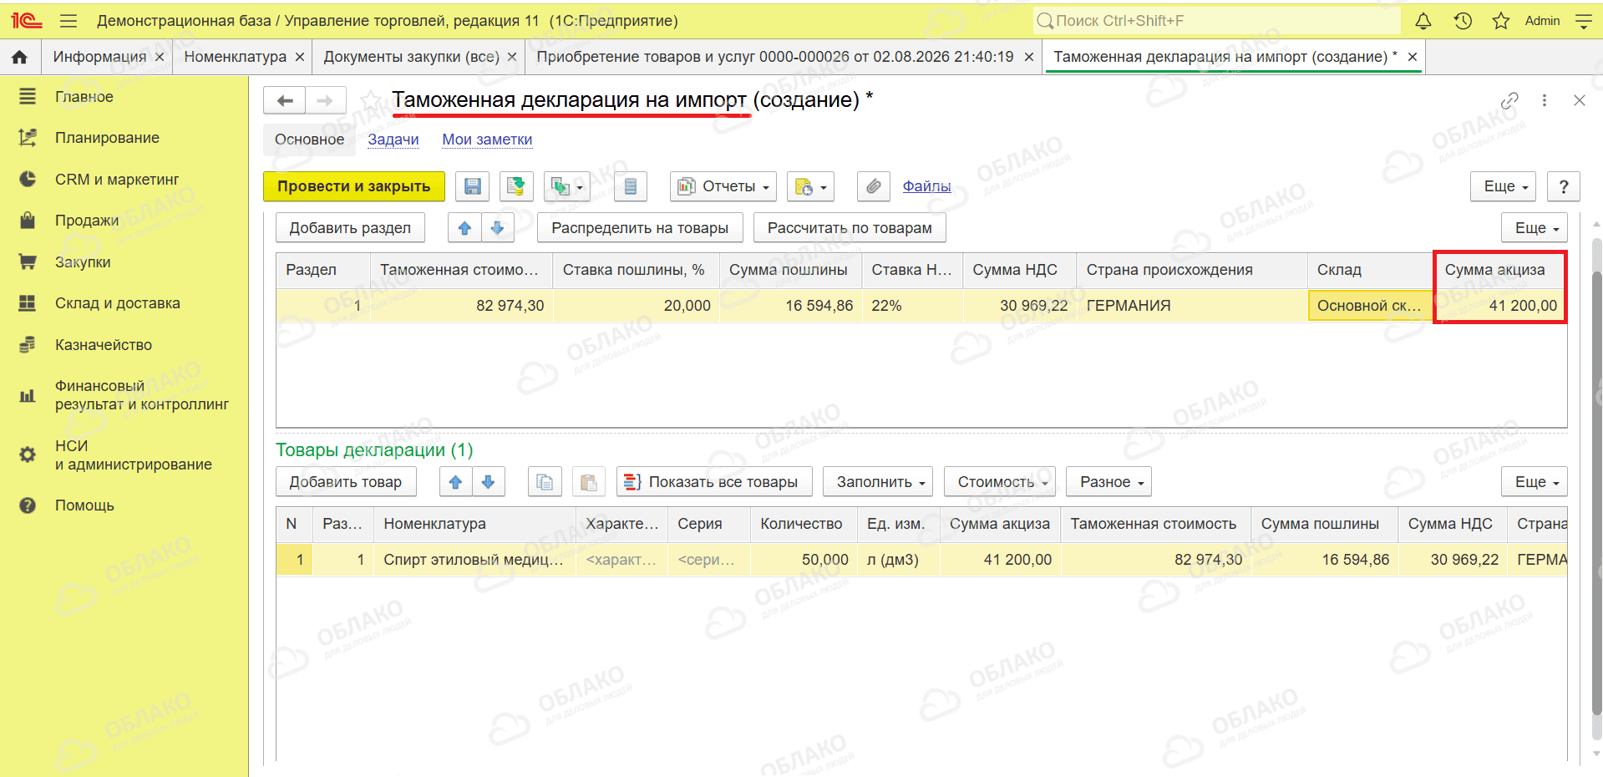
Task: Open Казначейство in the sidebar
Action: (x=104, y=345)
